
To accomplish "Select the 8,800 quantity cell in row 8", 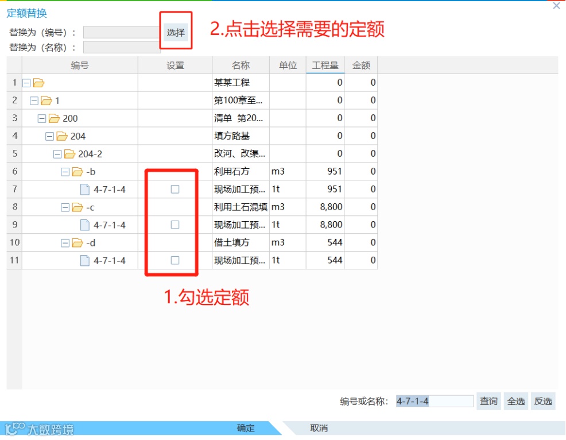I will pyautogui.click(x=325, y=207).
